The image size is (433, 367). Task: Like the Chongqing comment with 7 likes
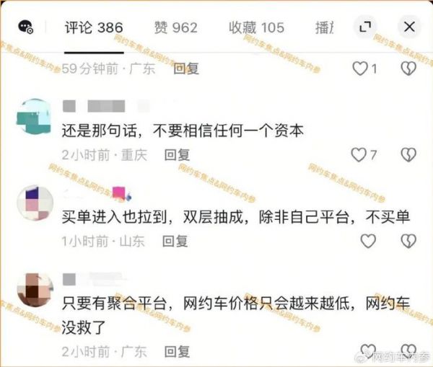(x=359, y=154)
